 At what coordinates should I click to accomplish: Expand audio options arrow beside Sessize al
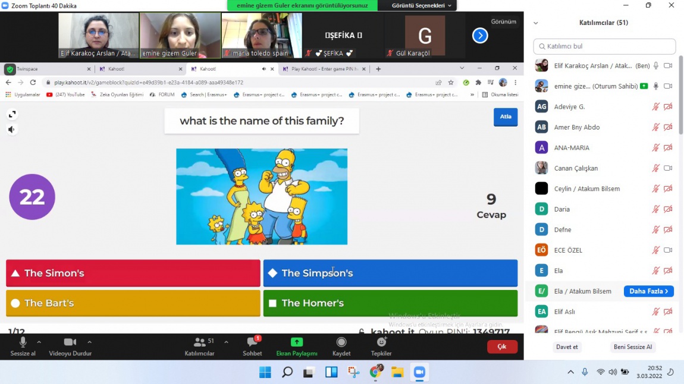[39, 342]
